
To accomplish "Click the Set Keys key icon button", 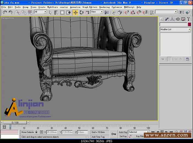I will point(114,134).
